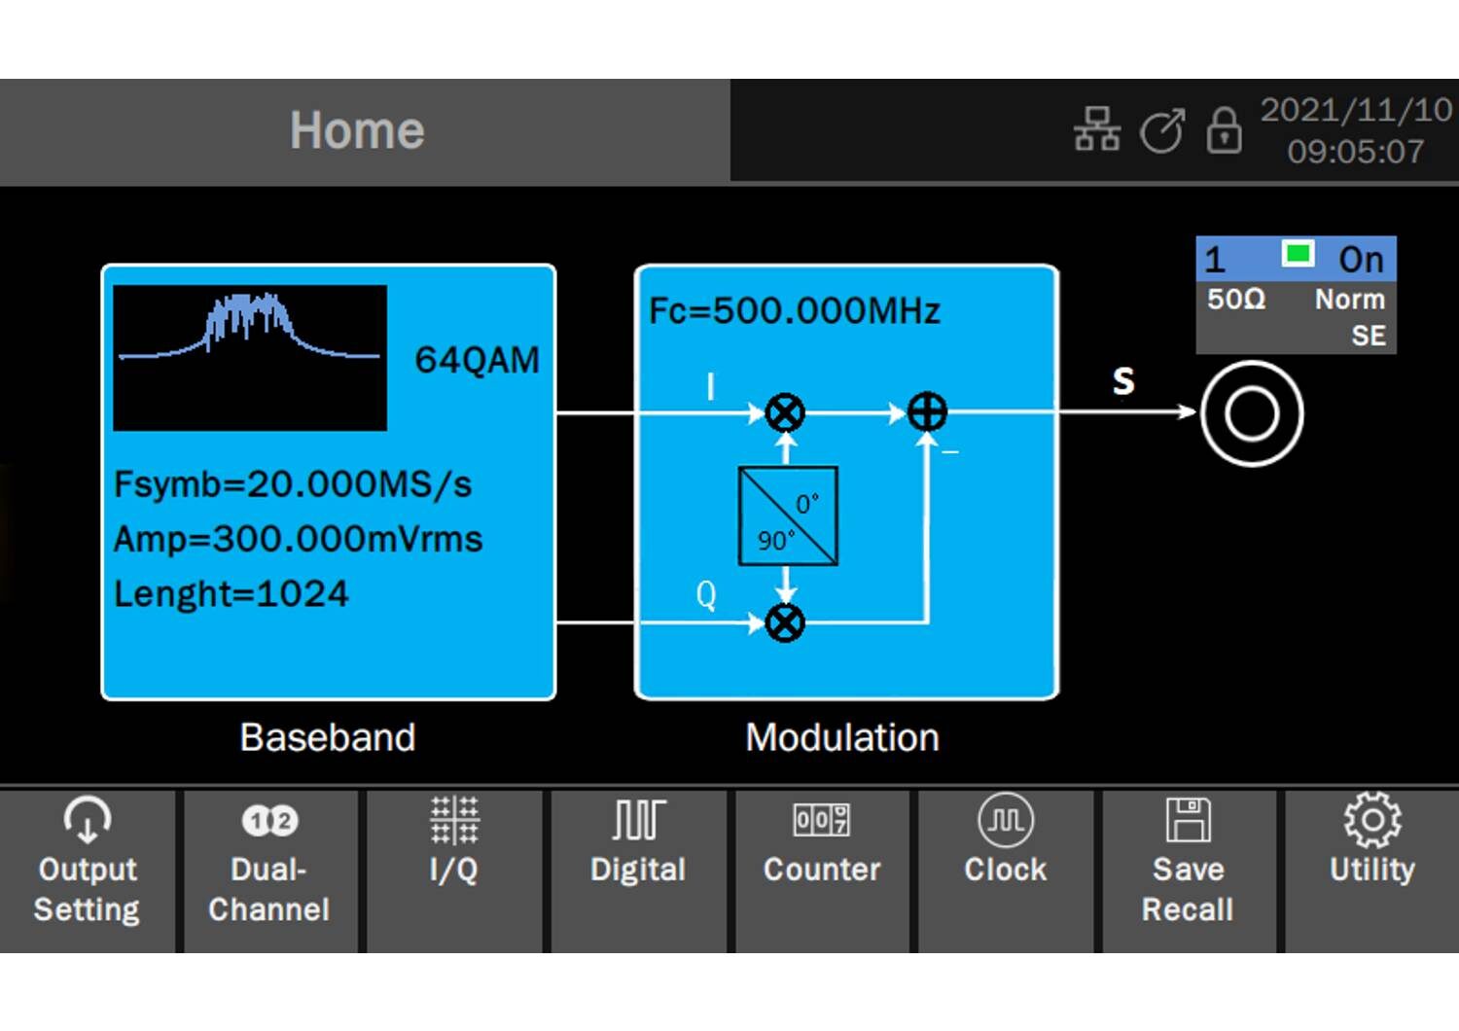
Task: Open the Clock settings
Action: [1006, 871]
